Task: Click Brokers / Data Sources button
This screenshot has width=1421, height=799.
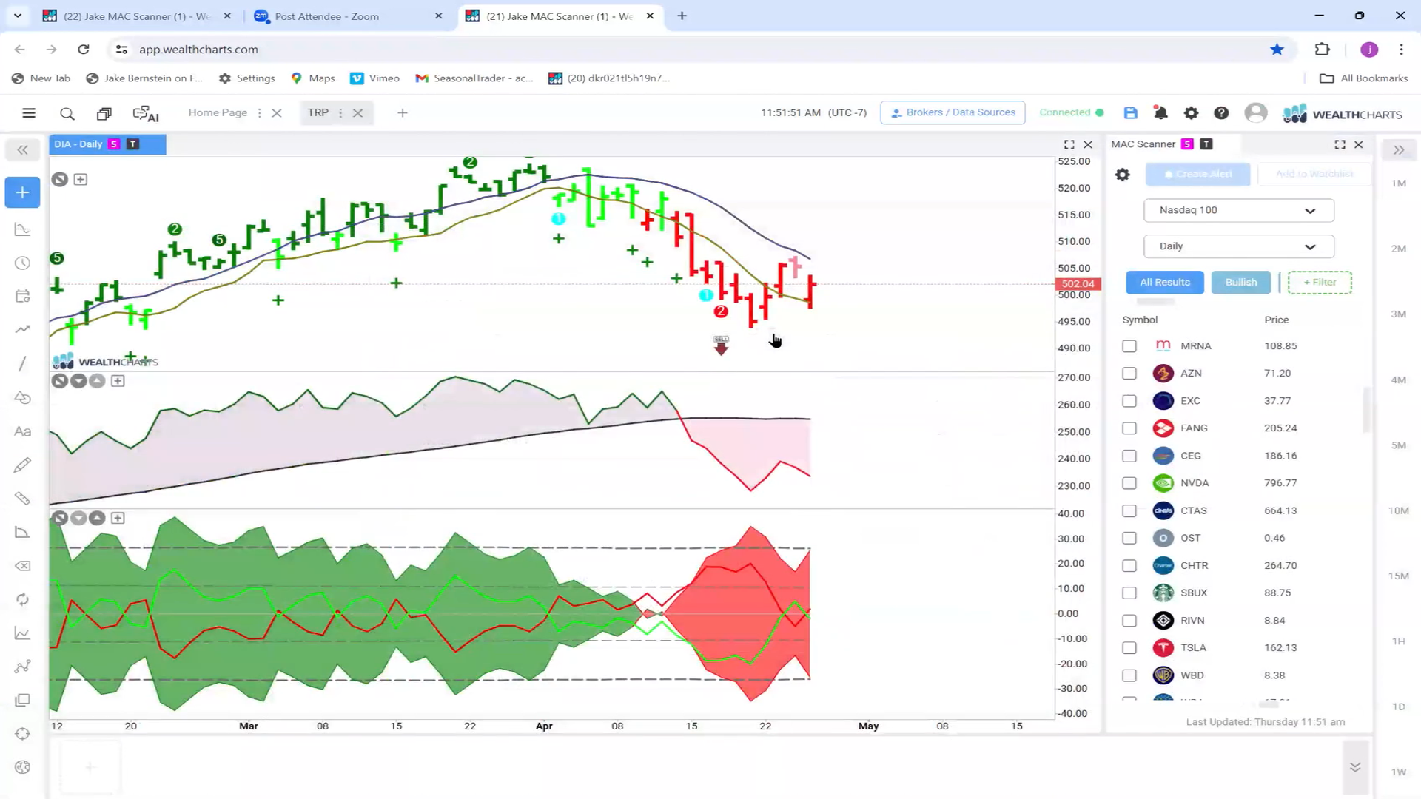Action: [953, 112]
